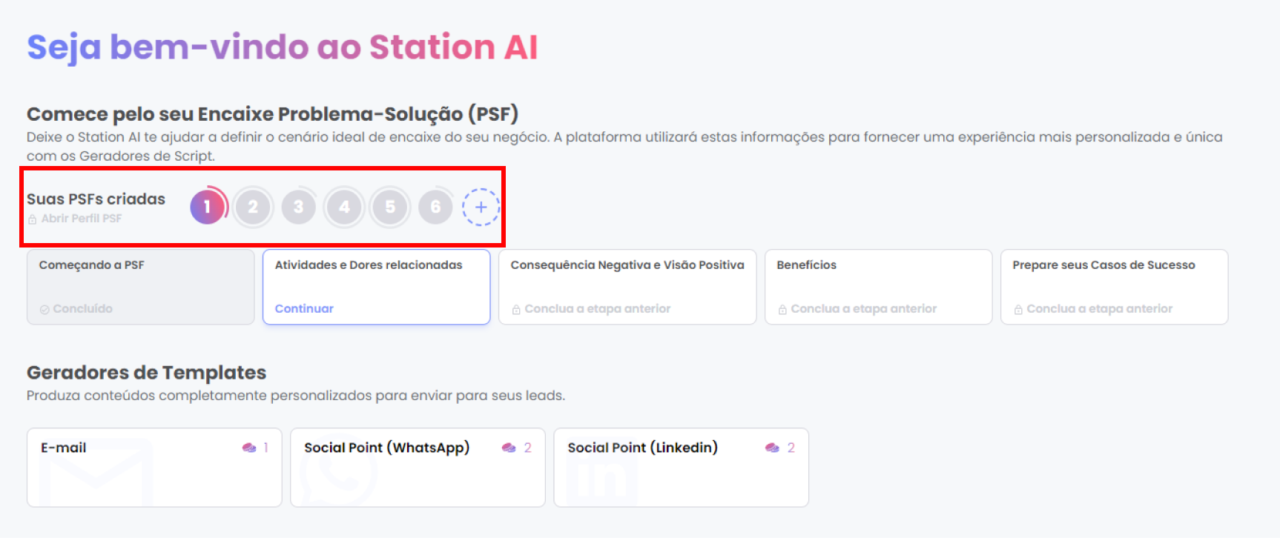
Task: Open Social Point (WhatsApp) template generator
Action: 418,468
